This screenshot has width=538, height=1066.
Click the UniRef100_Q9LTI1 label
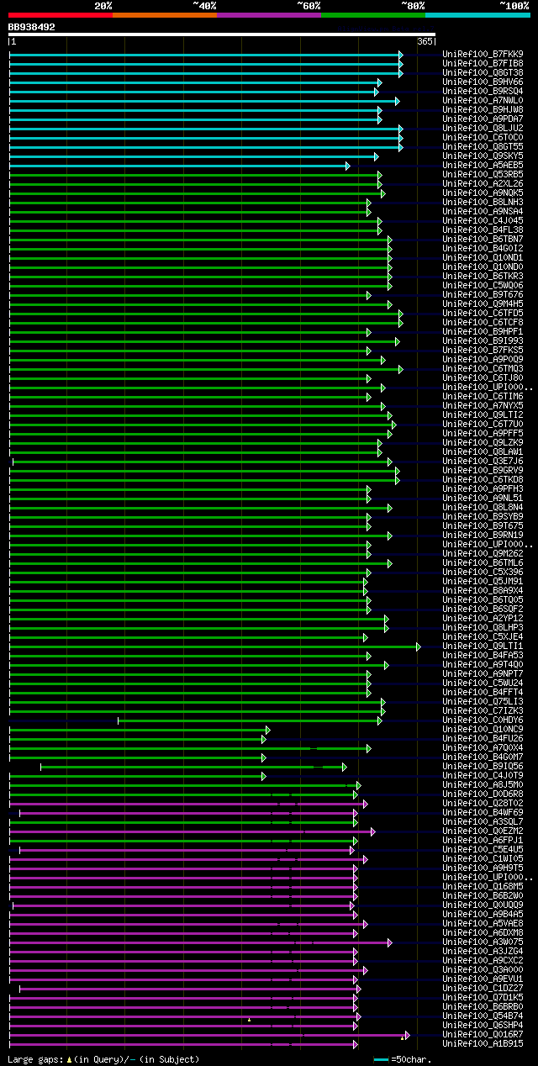pos(483,646)
